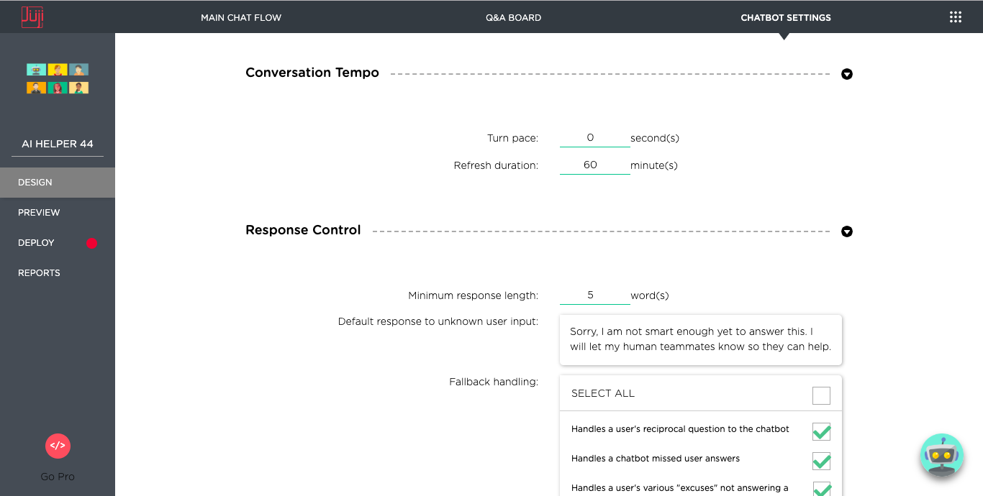The width and height of the screenshot is (983, 496).
Task: Select the Chatbot Settings tab
Action: [786, 17]
